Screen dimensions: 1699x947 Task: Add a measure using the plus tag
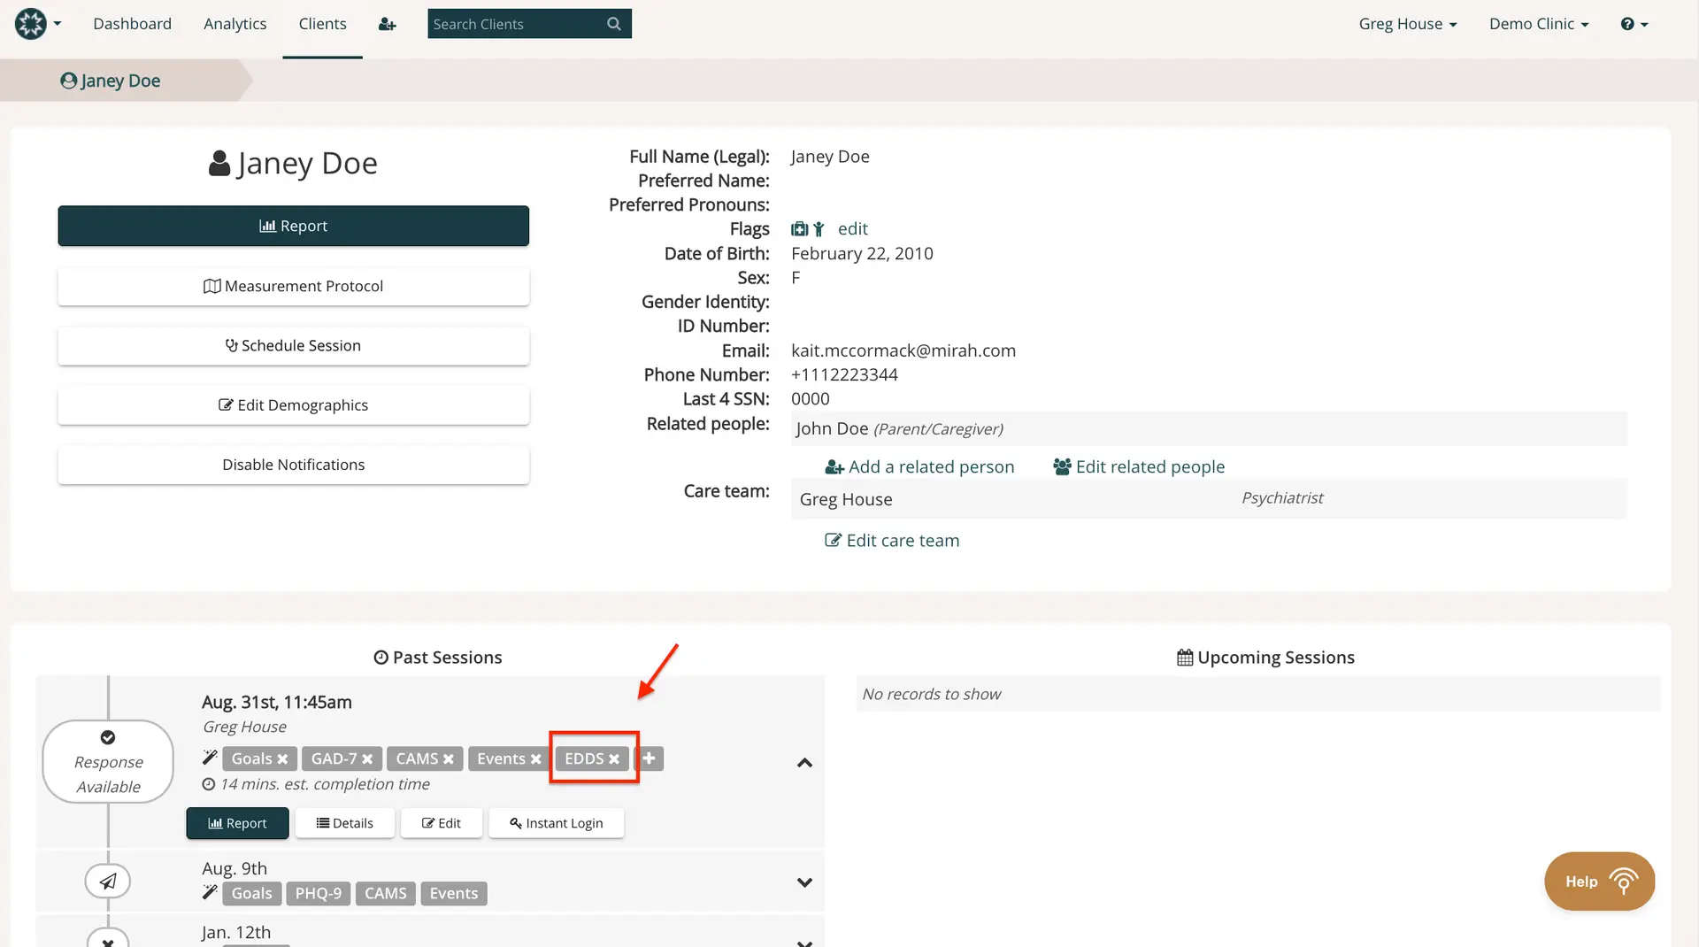pyautogui.click(x=649, y=758)
